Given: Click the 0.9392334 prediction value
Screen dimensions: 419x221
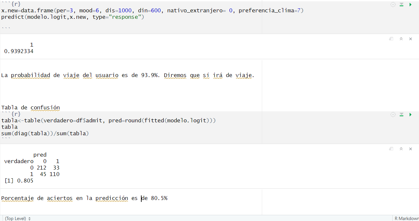Looking at the screenshot, I should pyautogui.click(x=19, y=51).
